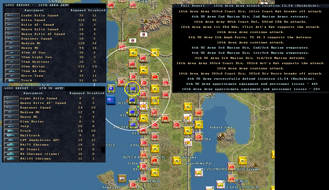Select the M4/105 Sherman tank icon
Image resolution: width=329 pixels, height=190 pixels.
(x=11, y=159)
